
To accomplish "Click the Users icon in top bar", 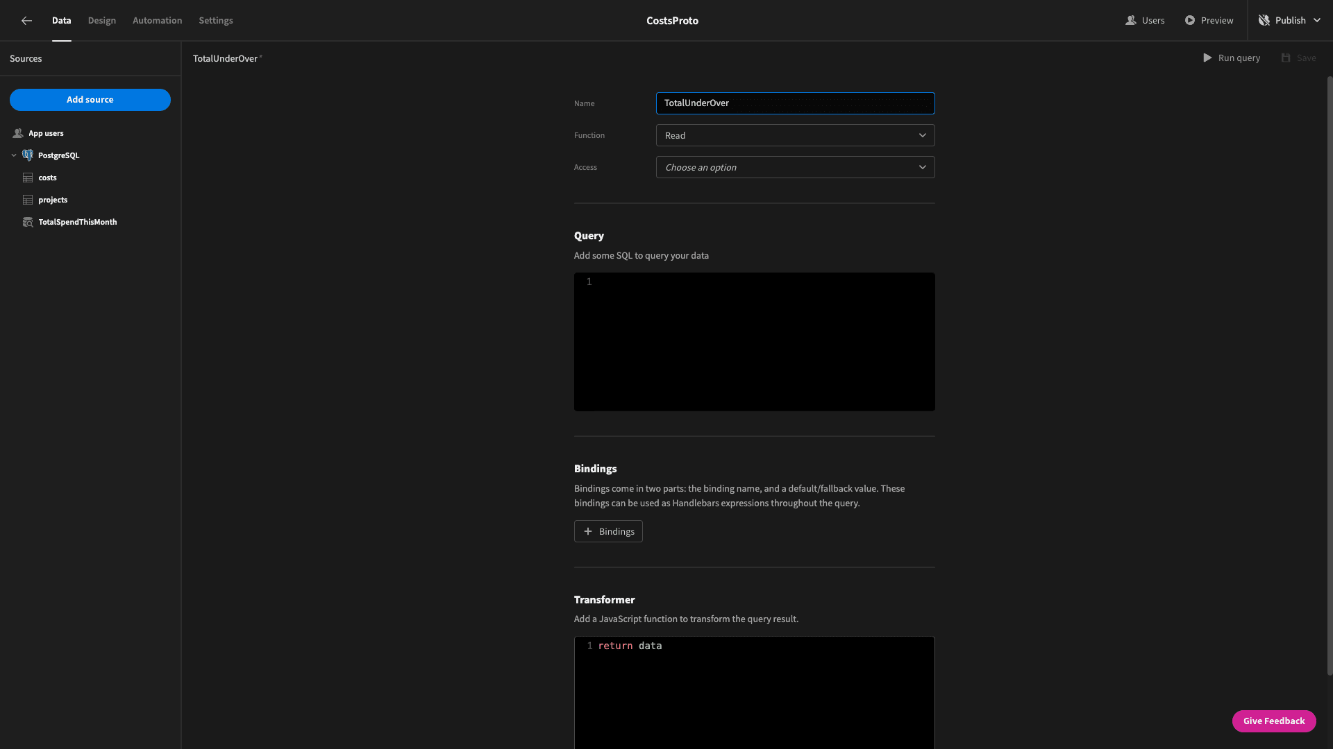I will [1131, 21].
